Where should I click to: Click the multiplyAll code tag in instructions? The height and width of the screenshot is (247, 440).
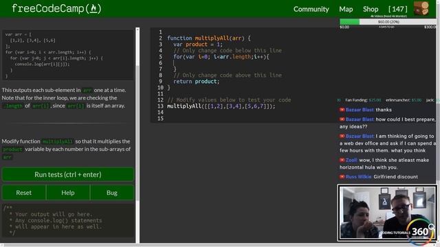(x=58, y=141)
